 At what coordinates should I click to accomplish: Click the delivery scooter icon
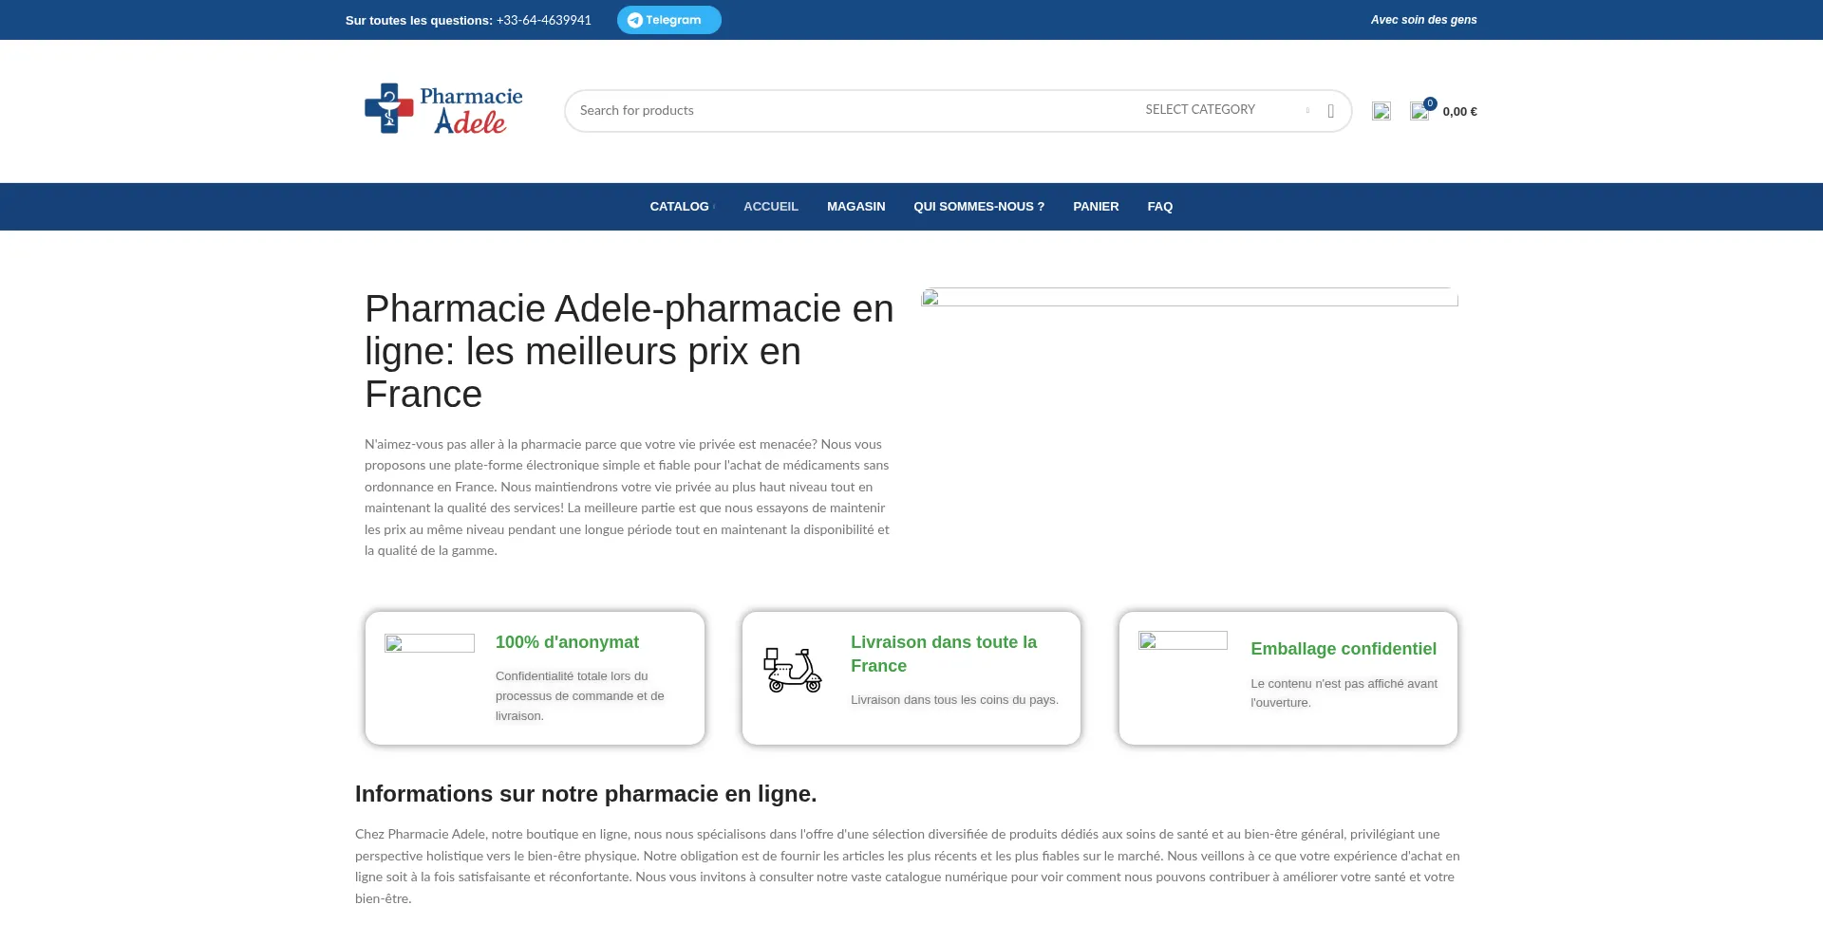point(793,671)
